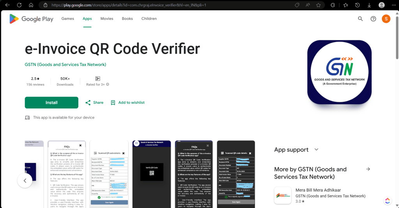Go back with browser back arrow
399x208 pixels.
pyautogui.click(x=7, y=5)
